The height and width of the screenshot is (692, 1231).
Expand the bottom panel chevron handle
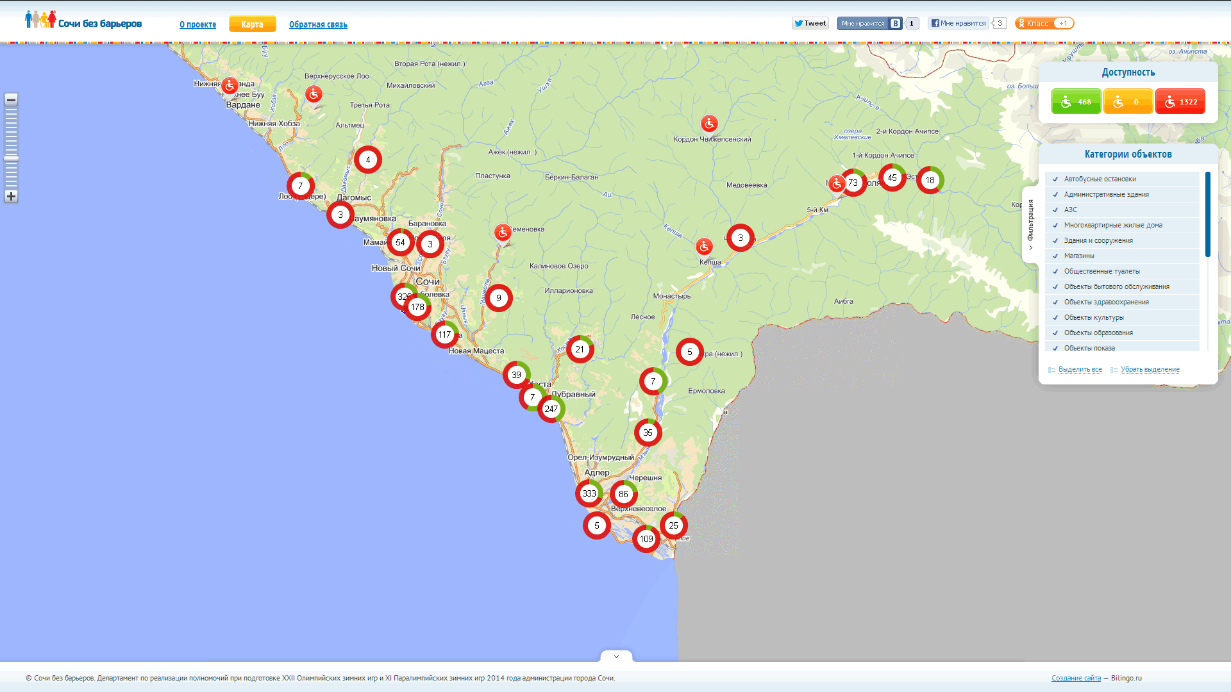pos(616,656)
